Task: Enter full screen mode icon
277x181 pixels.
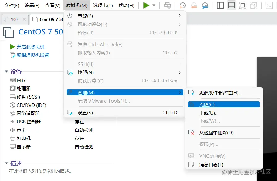Action: [x=242, y=5]
